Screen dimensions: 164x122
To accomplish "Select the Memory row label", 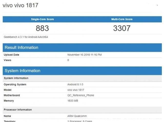I will pos(9,101).
